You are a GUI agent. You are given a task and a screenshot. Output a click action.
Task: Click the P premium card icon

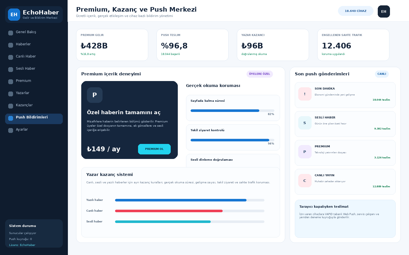[95, 95]
